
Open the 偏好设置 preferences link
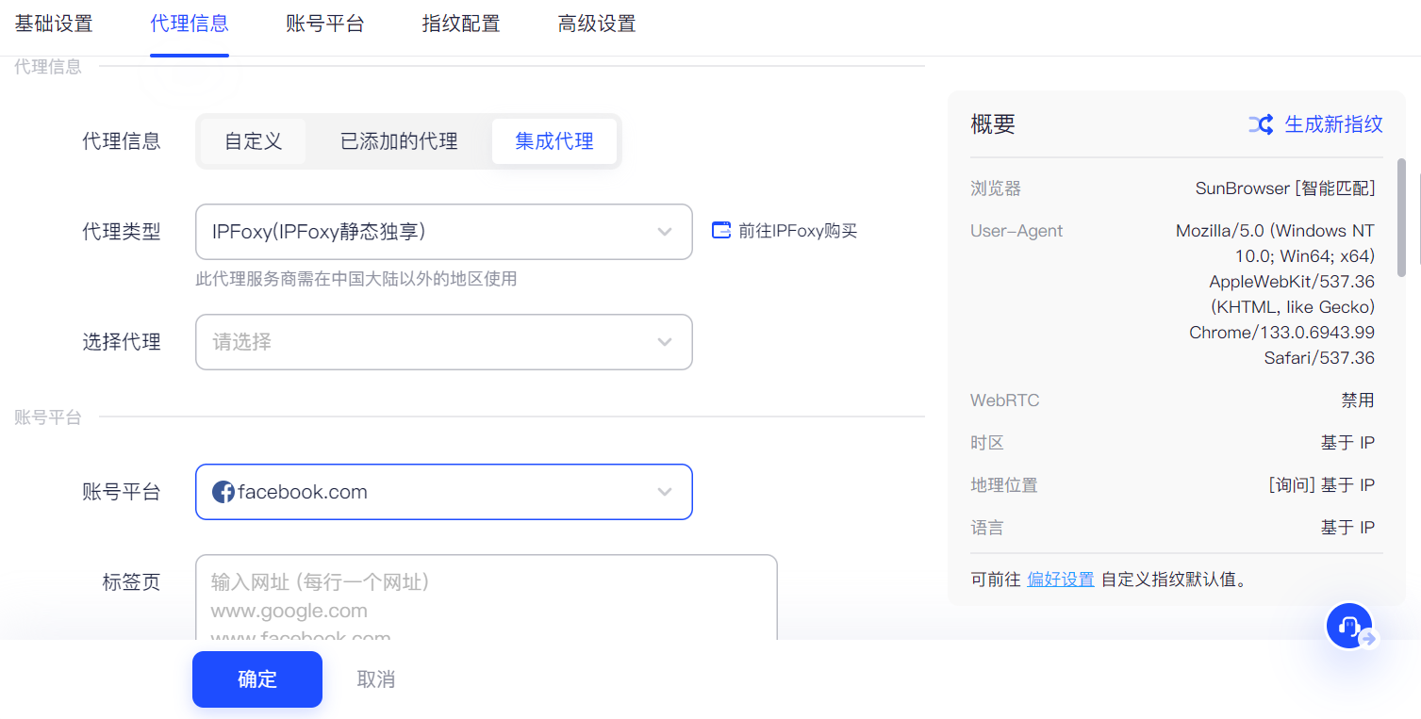point(1061,580)
